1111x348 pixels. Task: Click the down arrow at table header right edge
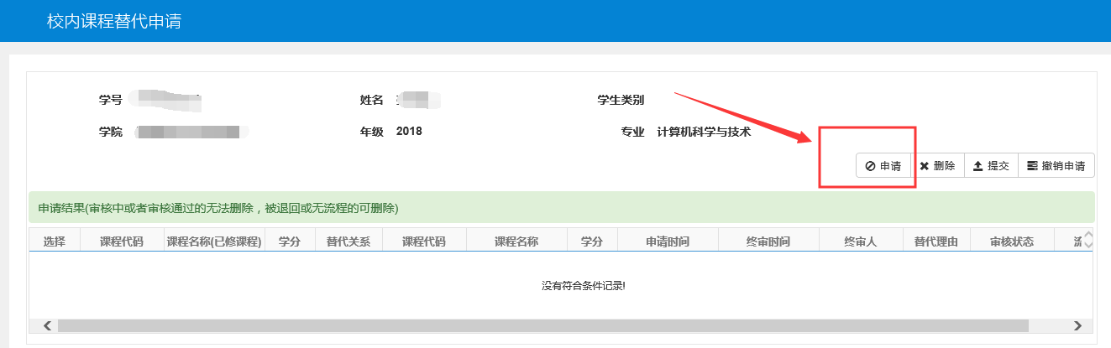(x=1088, y=246)
